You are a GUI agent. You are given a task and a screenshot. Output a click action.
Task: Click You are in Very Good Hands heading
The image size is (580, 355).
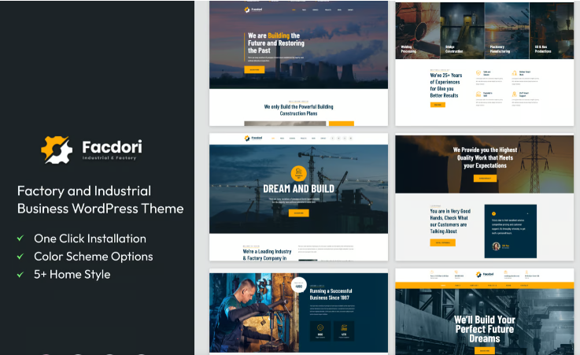tap(450, 221)
